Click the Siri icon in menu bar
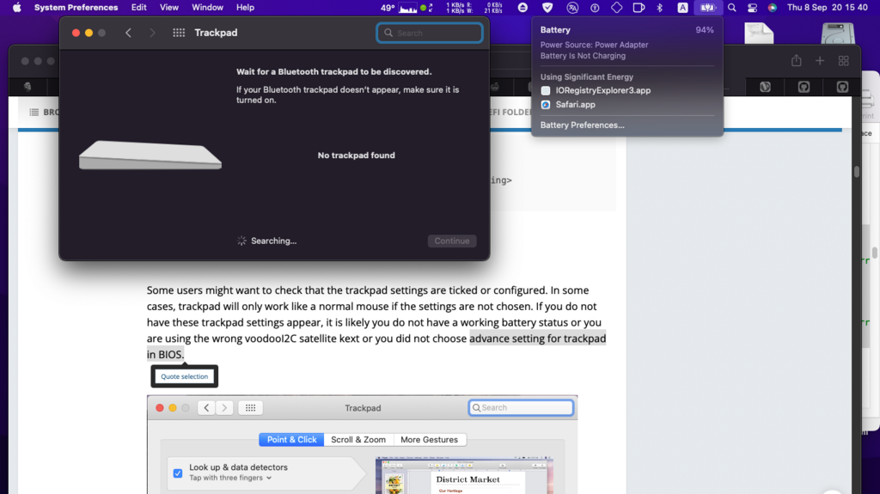880x494 pixels. coord(773,8)
